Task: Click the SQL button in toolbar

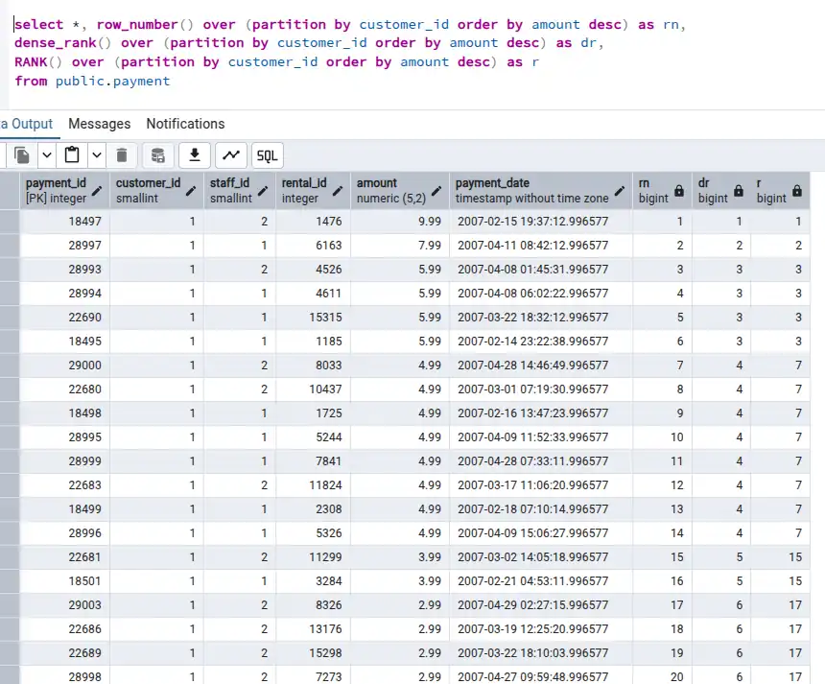Action: point(268,155)
